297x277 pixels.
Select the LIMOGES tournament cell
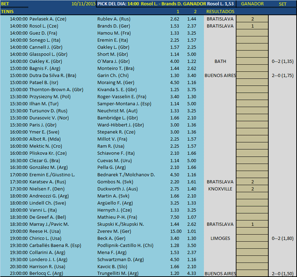(x=220, y=238)
